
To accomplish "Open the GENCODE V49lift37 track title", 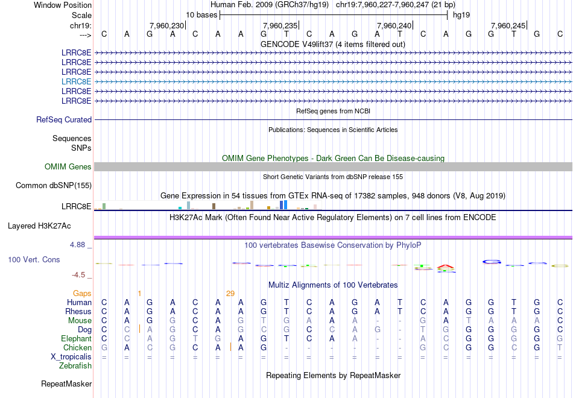I will pyautogui.click(x=332, y=44).
